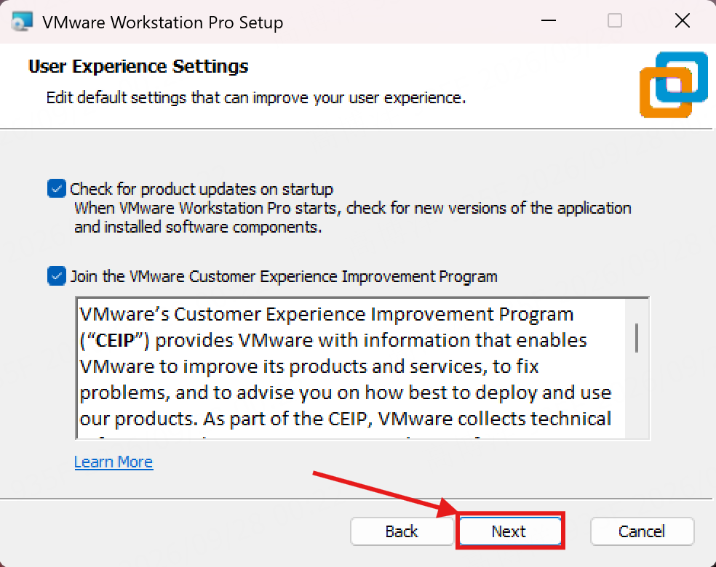Screen dimensions: 716x567
Task: Close the setup window with X
Action: [x=683, y=20]
